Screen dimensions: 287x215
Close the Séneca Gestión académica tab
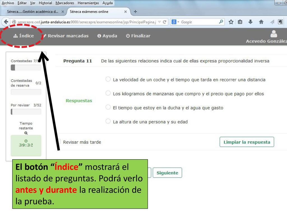point(63,11)
